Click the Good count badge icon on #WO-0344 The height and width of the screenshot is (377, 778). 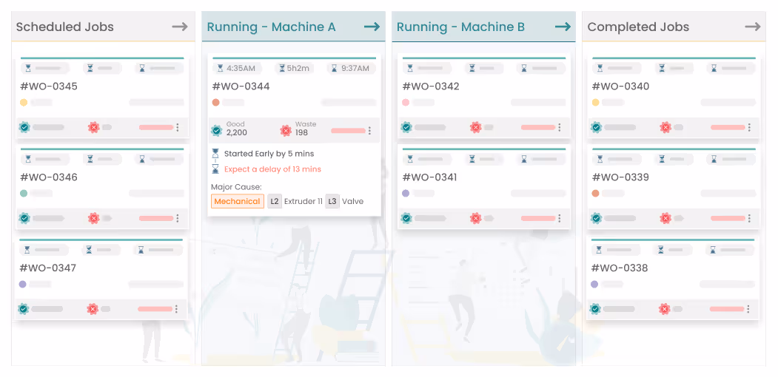[x=216, y=131]
